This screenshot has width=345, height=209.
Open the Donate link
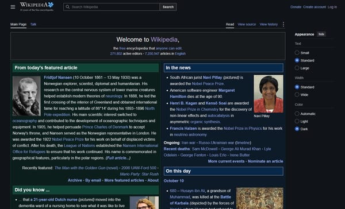pyautogui.click(x=296, y=7)
